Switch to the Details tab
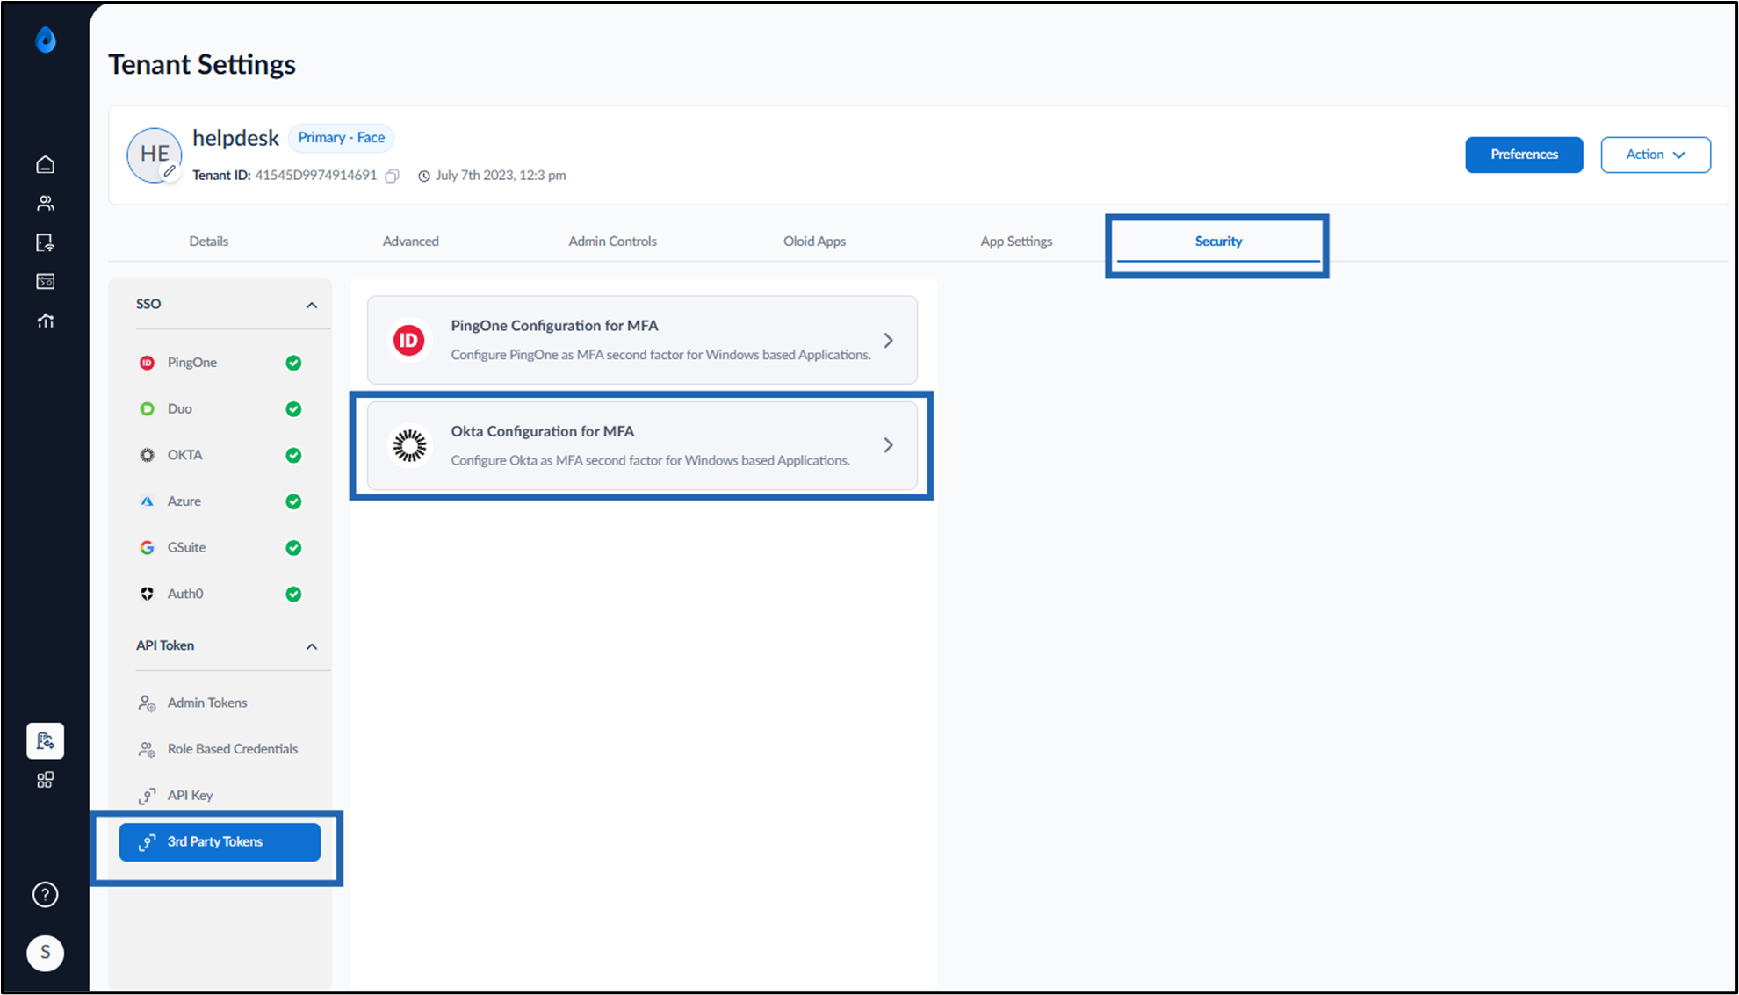The width and height of the screenshot is (1739, 995). [209, 241]
